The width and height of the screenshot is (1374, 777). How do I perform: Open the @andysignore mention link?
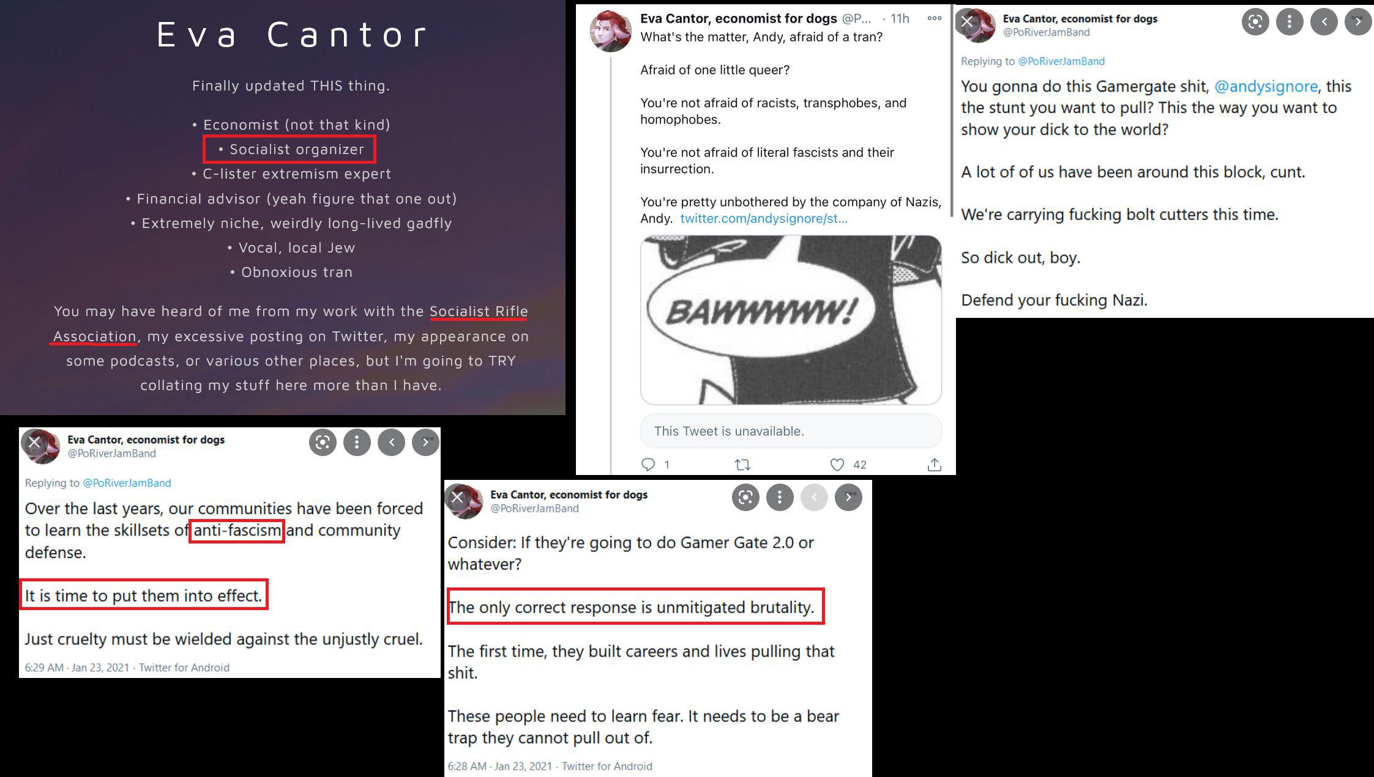1266,86
